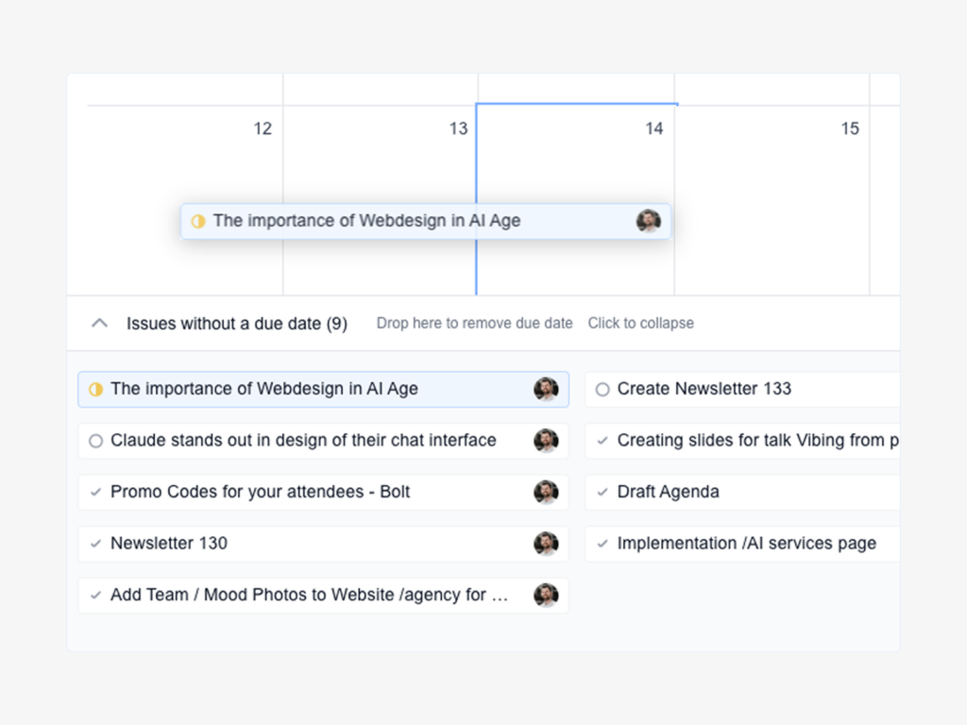This screenshot has width=967, height=725.
Task: Open the Promo Codes for your attendees issue
Action: click(261, 492)
